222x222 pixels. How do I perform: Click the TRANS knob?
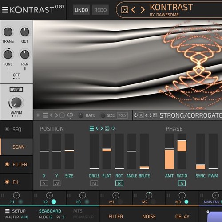click(8, 32)
